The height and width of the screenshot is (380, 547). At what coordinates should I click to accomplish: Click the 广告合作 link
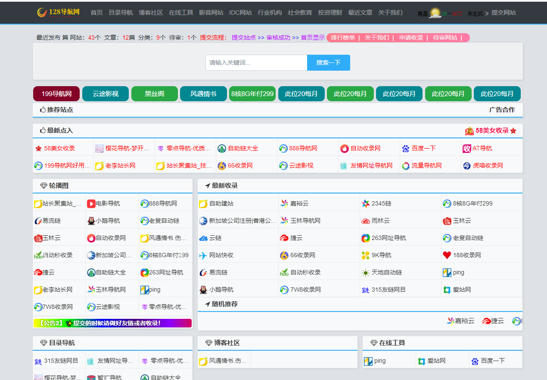point(502,109)
